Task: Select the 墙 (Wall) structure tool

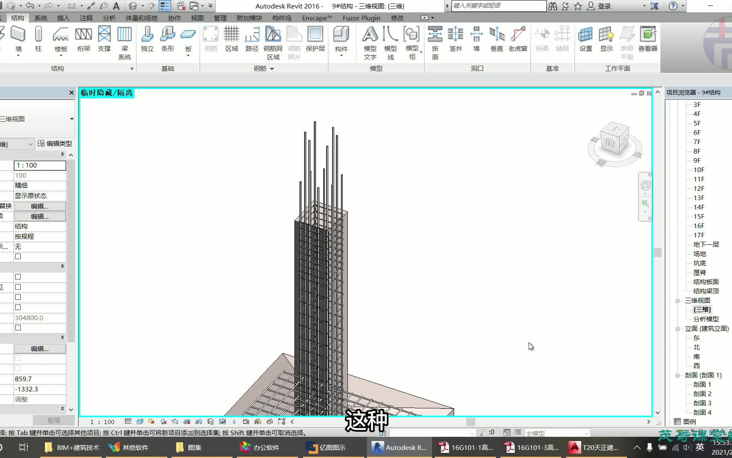Action: (17, 40)
